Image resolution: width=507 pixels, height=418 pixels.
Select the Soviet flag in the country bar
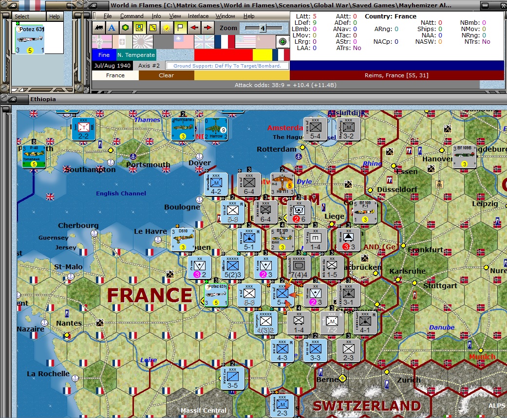click(265, 42)
